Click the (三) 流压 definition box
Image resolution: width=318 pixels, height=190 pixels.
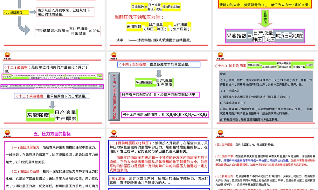click(x=159, y=181)
